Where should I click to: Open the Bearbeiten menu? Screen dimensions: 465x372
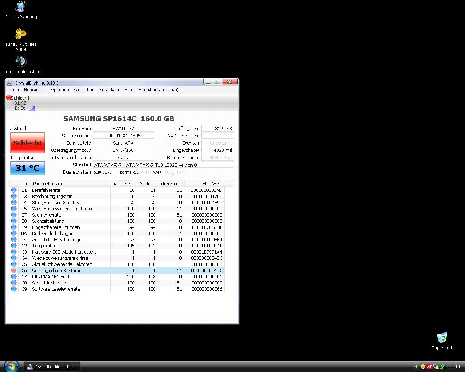35,90
